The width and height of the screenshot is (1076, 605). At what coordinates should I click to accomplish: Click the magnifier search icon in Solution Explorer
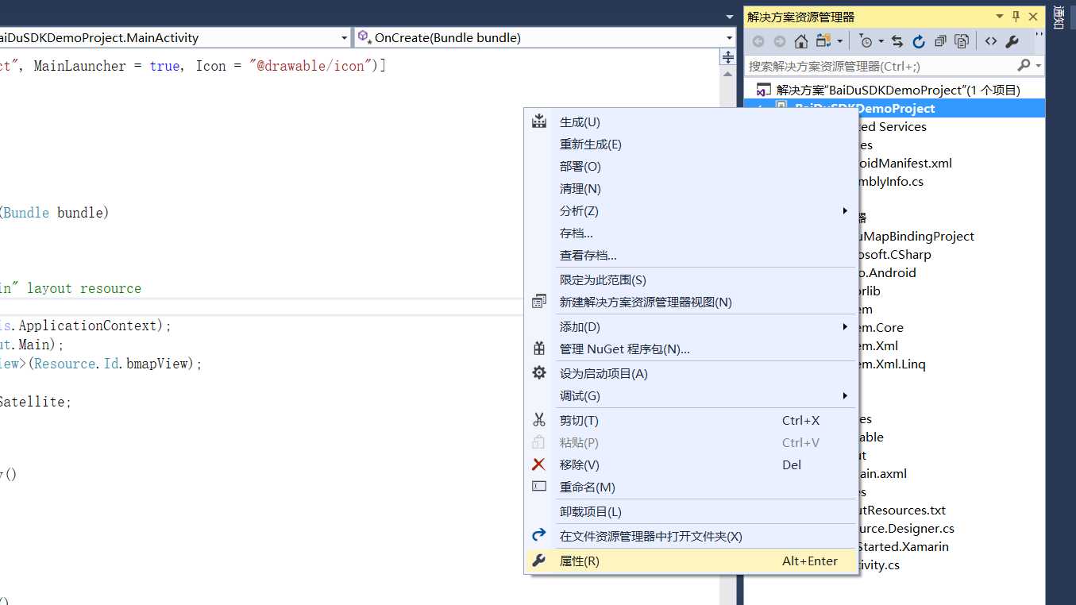click(1024, 66)
